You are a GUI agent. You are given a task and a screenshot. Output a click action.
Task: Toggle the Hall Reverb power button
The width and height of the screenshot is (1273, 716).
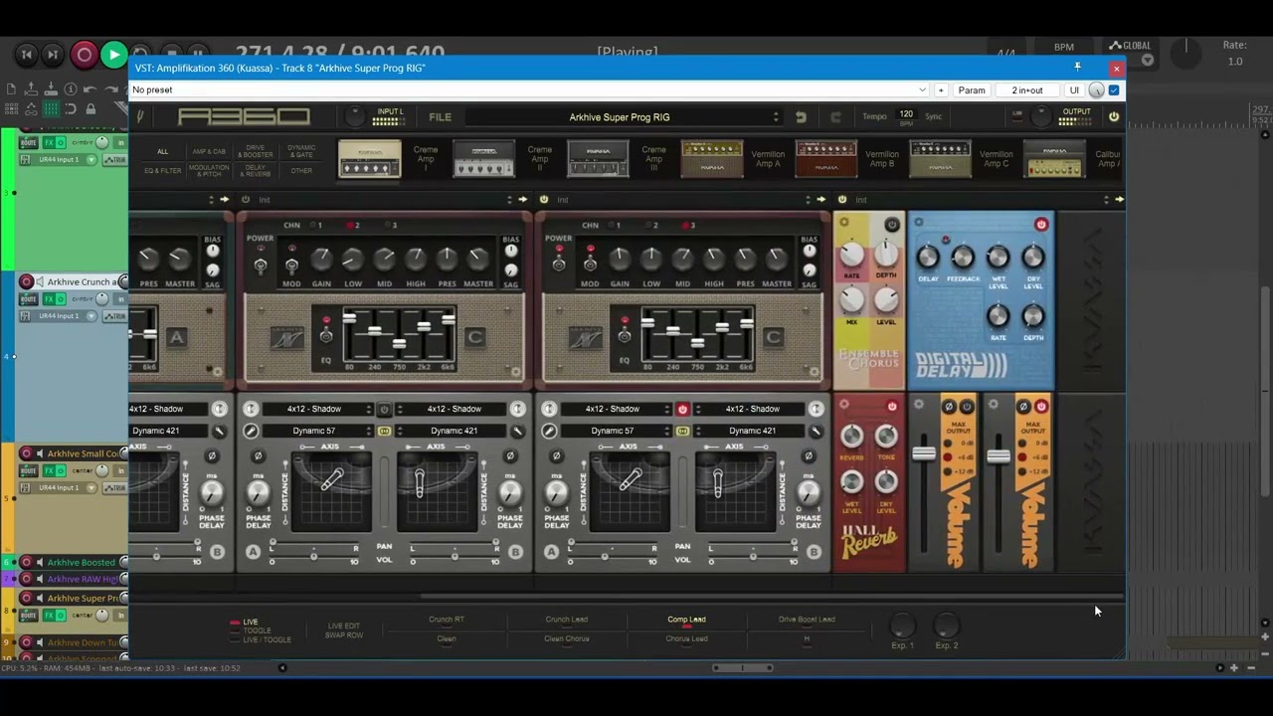point(892,406)
